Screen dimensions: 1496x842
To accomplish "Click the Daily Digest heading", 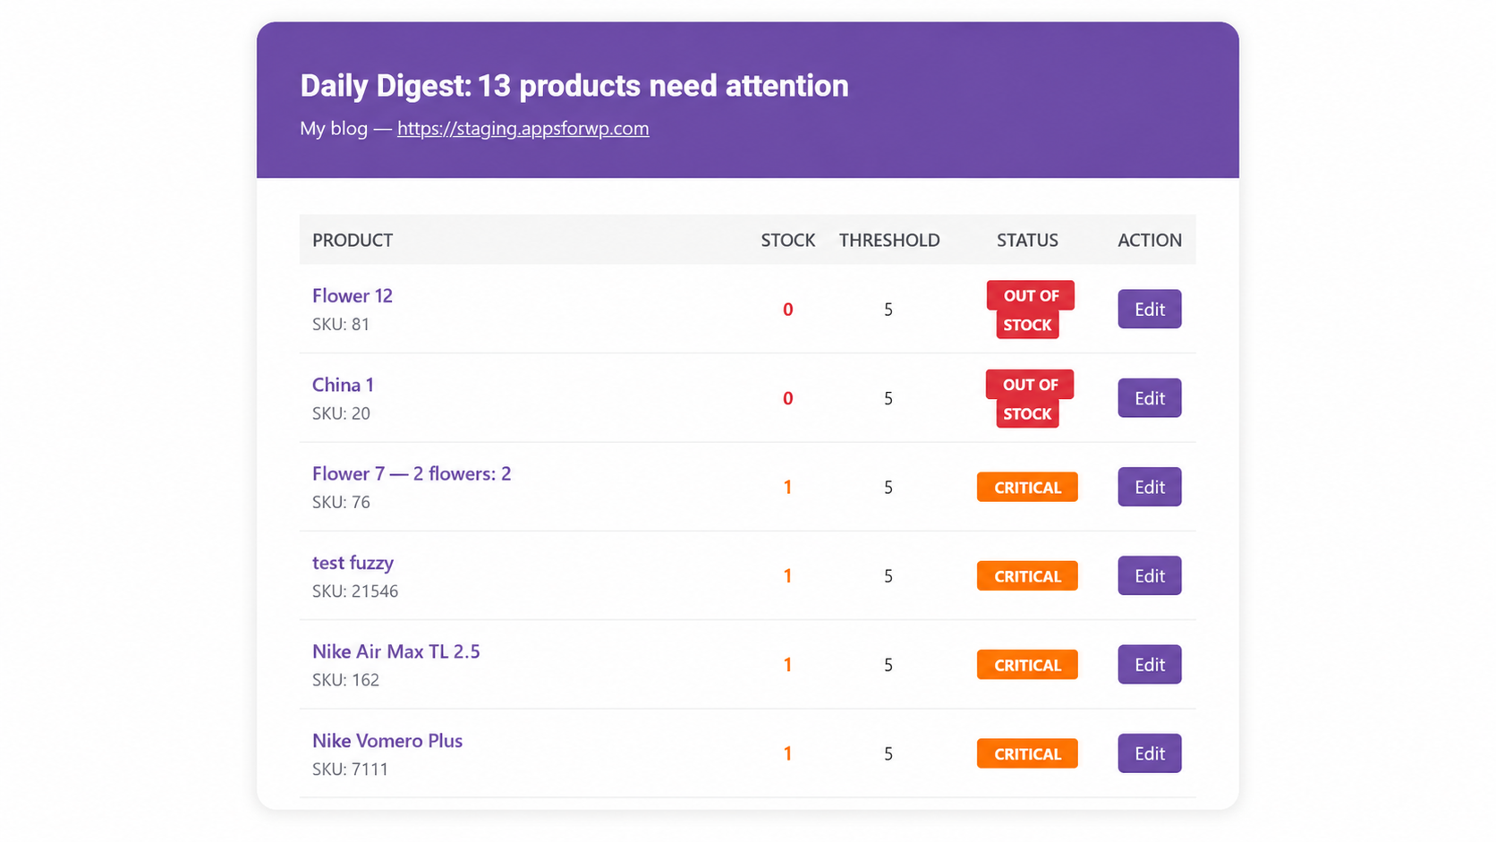I will 574,86.
